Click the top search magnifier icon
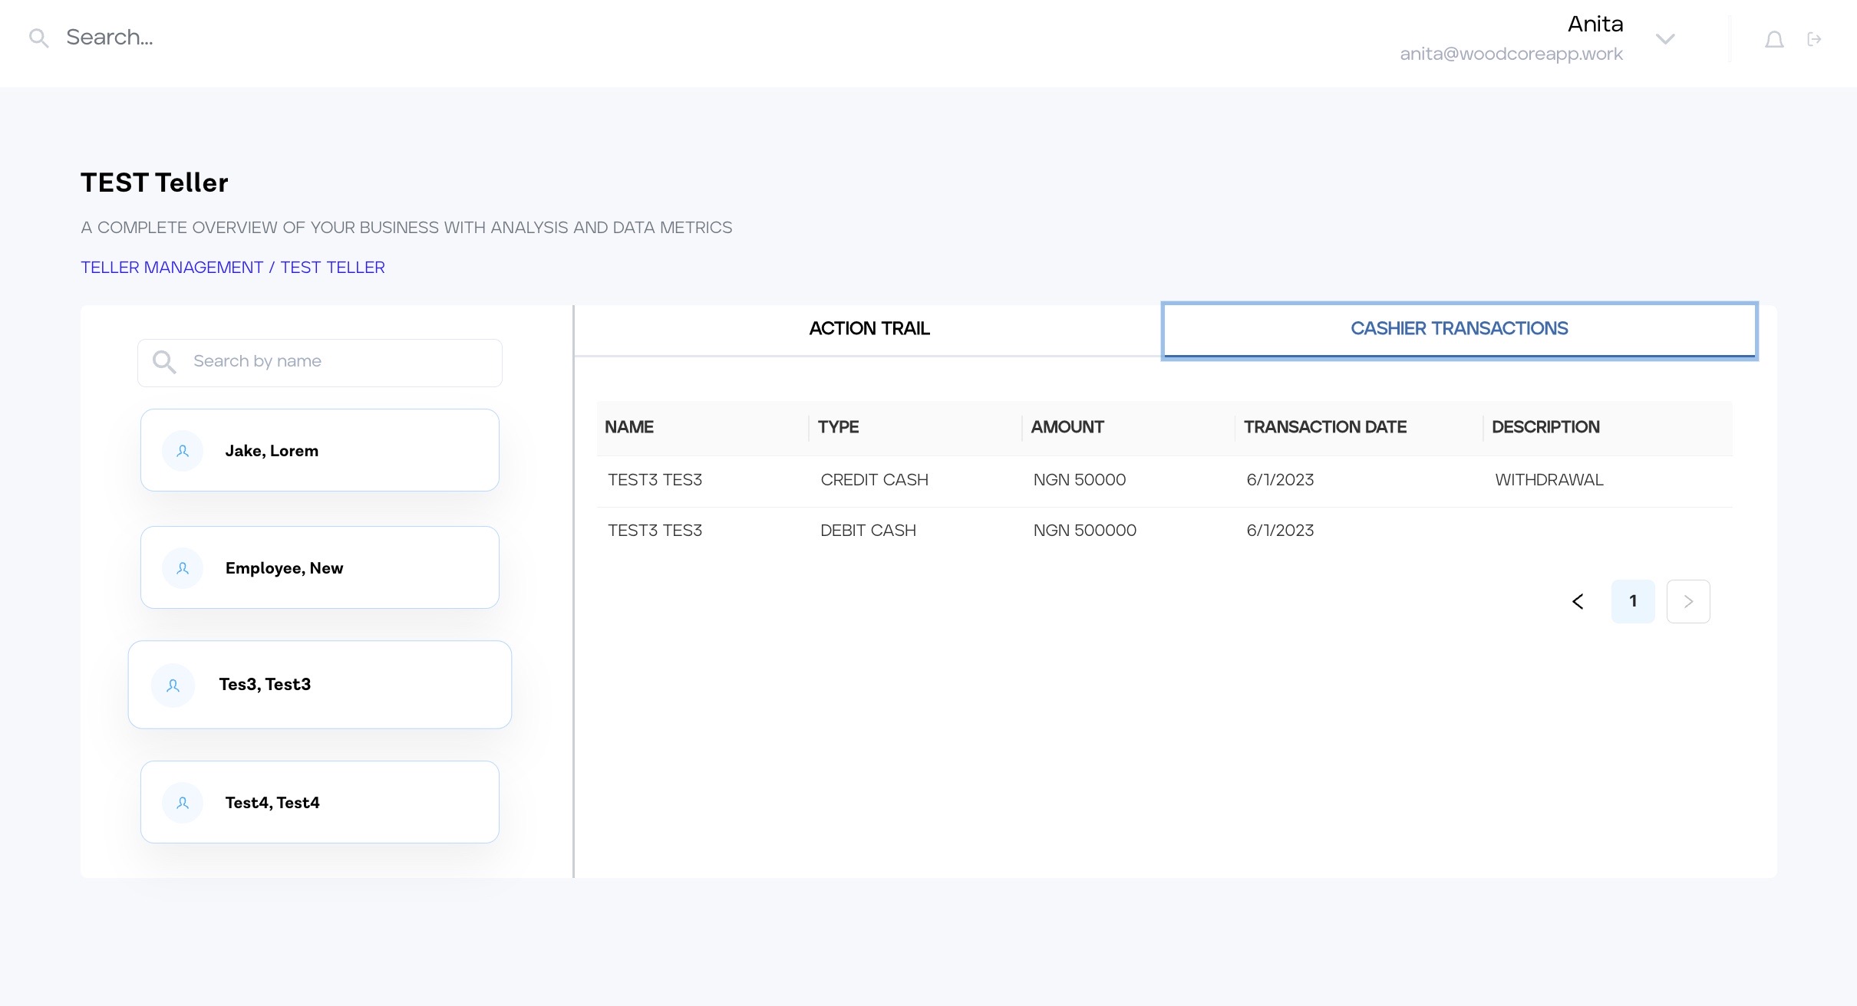This screenshot has width=1857, height=1006. [38, 38]
